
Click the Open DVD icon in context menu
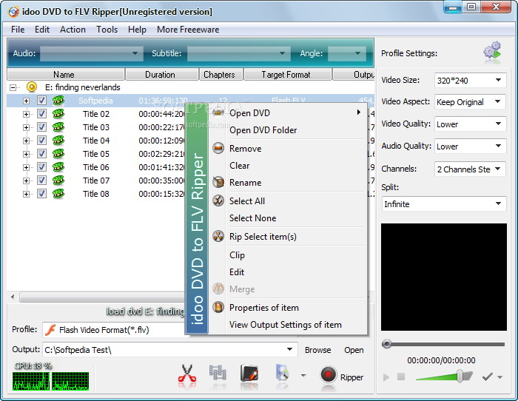point(218,112)
